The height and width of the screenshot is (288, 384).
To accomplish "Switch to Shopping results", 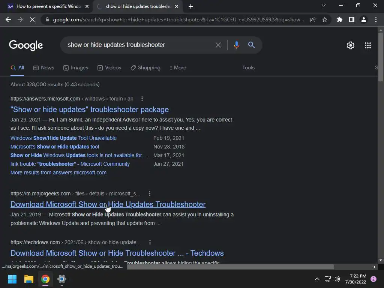I will coord(145,68).
